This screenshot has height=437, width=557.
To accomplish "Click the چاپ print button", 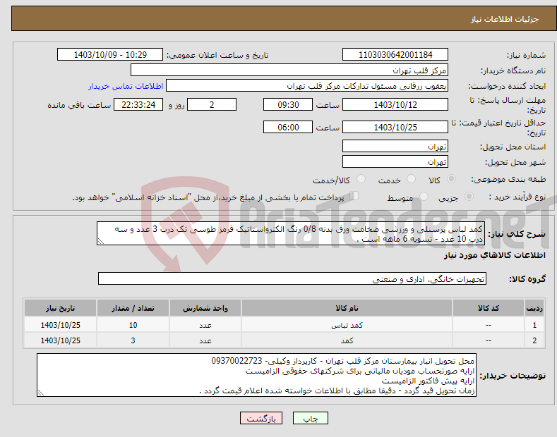I will pos(310,418).
